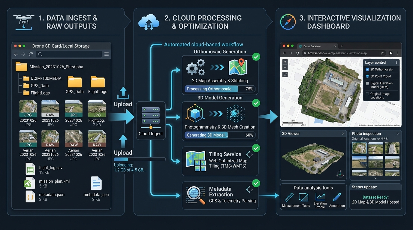413x230 pixels.
Task: Enter fullscreen map view
Action: click(x=285, y=74)
